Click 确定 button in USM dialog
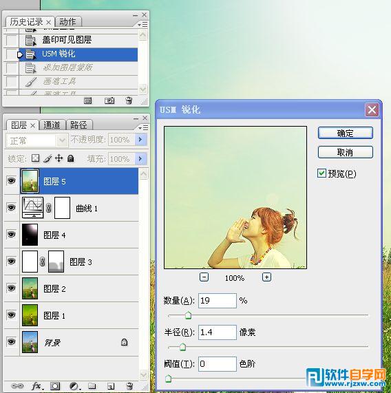Image resolution: width=391 pixels, height=393 pixels. pyautogui.click(x=346, y=133)
